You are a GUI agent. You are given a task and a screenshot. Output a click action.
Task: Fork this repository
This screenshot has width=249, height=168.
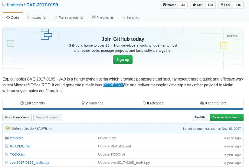(x=226, y=5)
